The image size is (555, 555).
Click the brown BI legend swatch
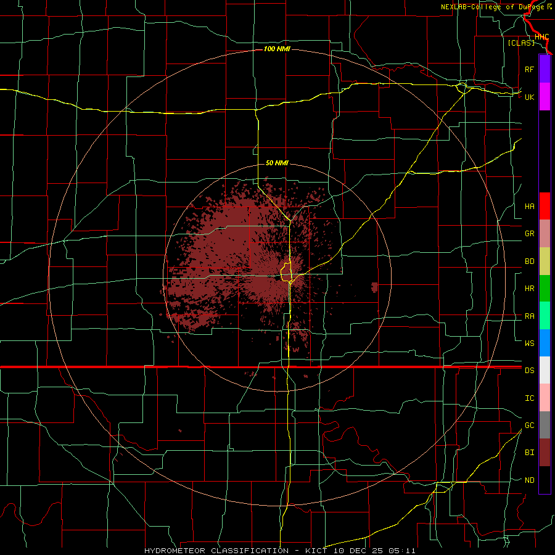pyautogui.click(x=545, y=453)
